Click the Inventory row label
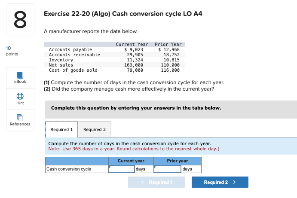Viewport: 297px width, 198px height. (61, 60)
